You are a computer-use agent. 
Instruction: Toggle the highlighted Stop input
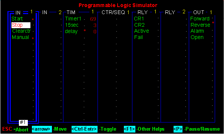(21, 25)
